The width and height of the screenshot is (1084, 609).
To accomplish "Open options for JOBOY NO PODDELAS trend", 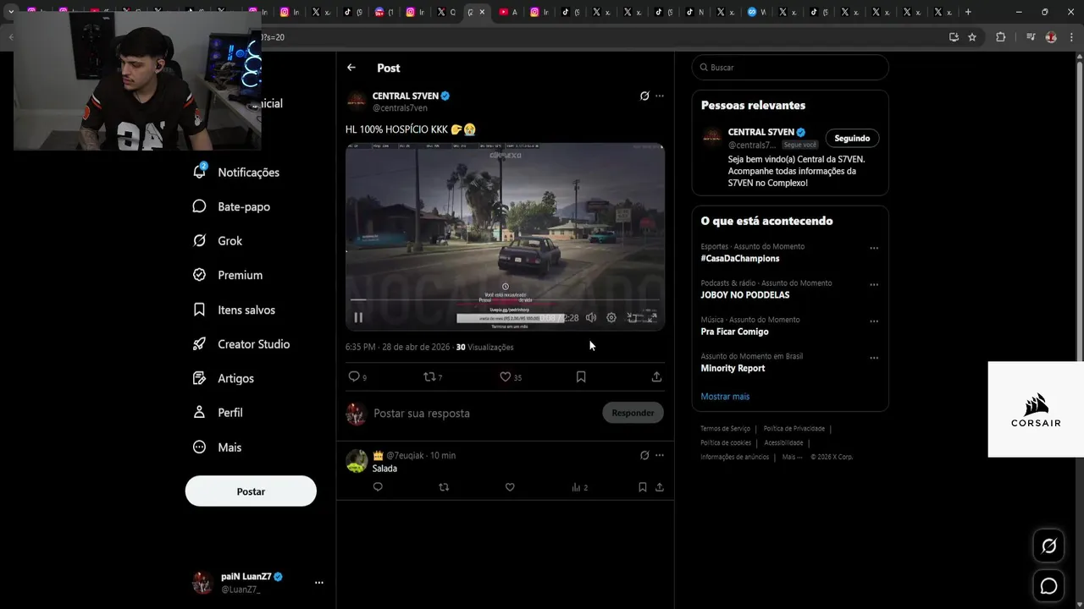I will click(874, 285).
